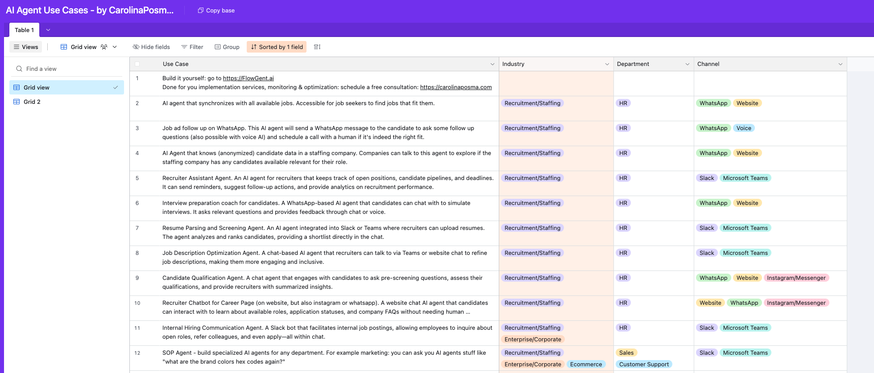Expand the Industry column dropdown

pyautogui.click(x=607, y=64)
